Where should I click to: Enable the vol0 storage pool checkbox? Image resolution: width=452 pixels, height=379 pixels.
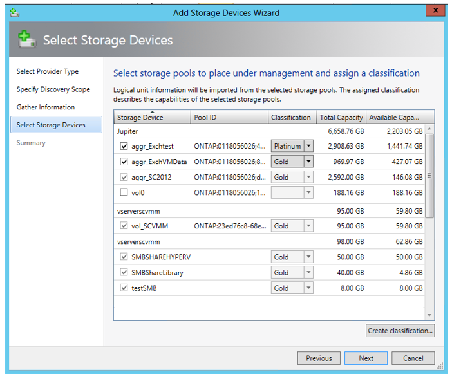tap(124, 192)
